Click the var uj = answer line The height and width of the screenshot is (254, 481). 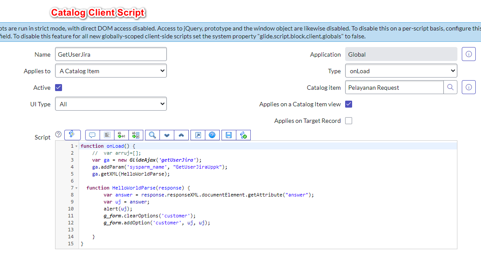[x=126, y=202]
